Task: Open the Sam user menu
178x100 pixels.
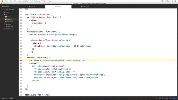Action: click(x=169, y=1)
